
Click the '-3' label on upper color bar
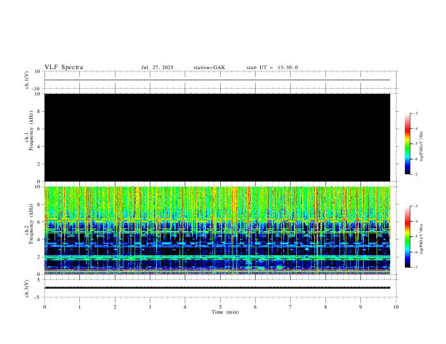click(x=415, y=113)
